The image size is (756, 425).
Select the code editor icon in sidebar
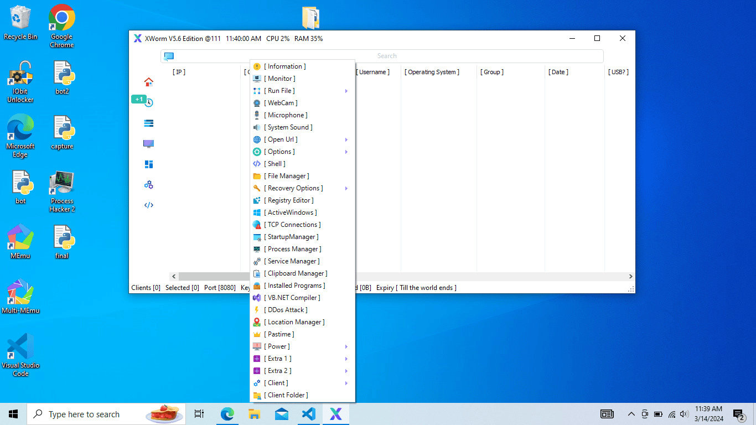148,205
